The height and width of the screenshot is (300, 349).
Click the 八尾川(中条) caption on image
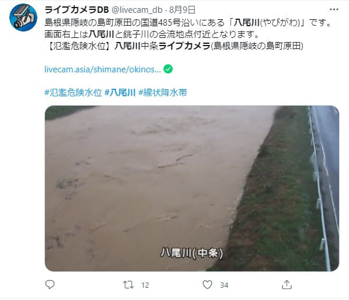(191, 253)
